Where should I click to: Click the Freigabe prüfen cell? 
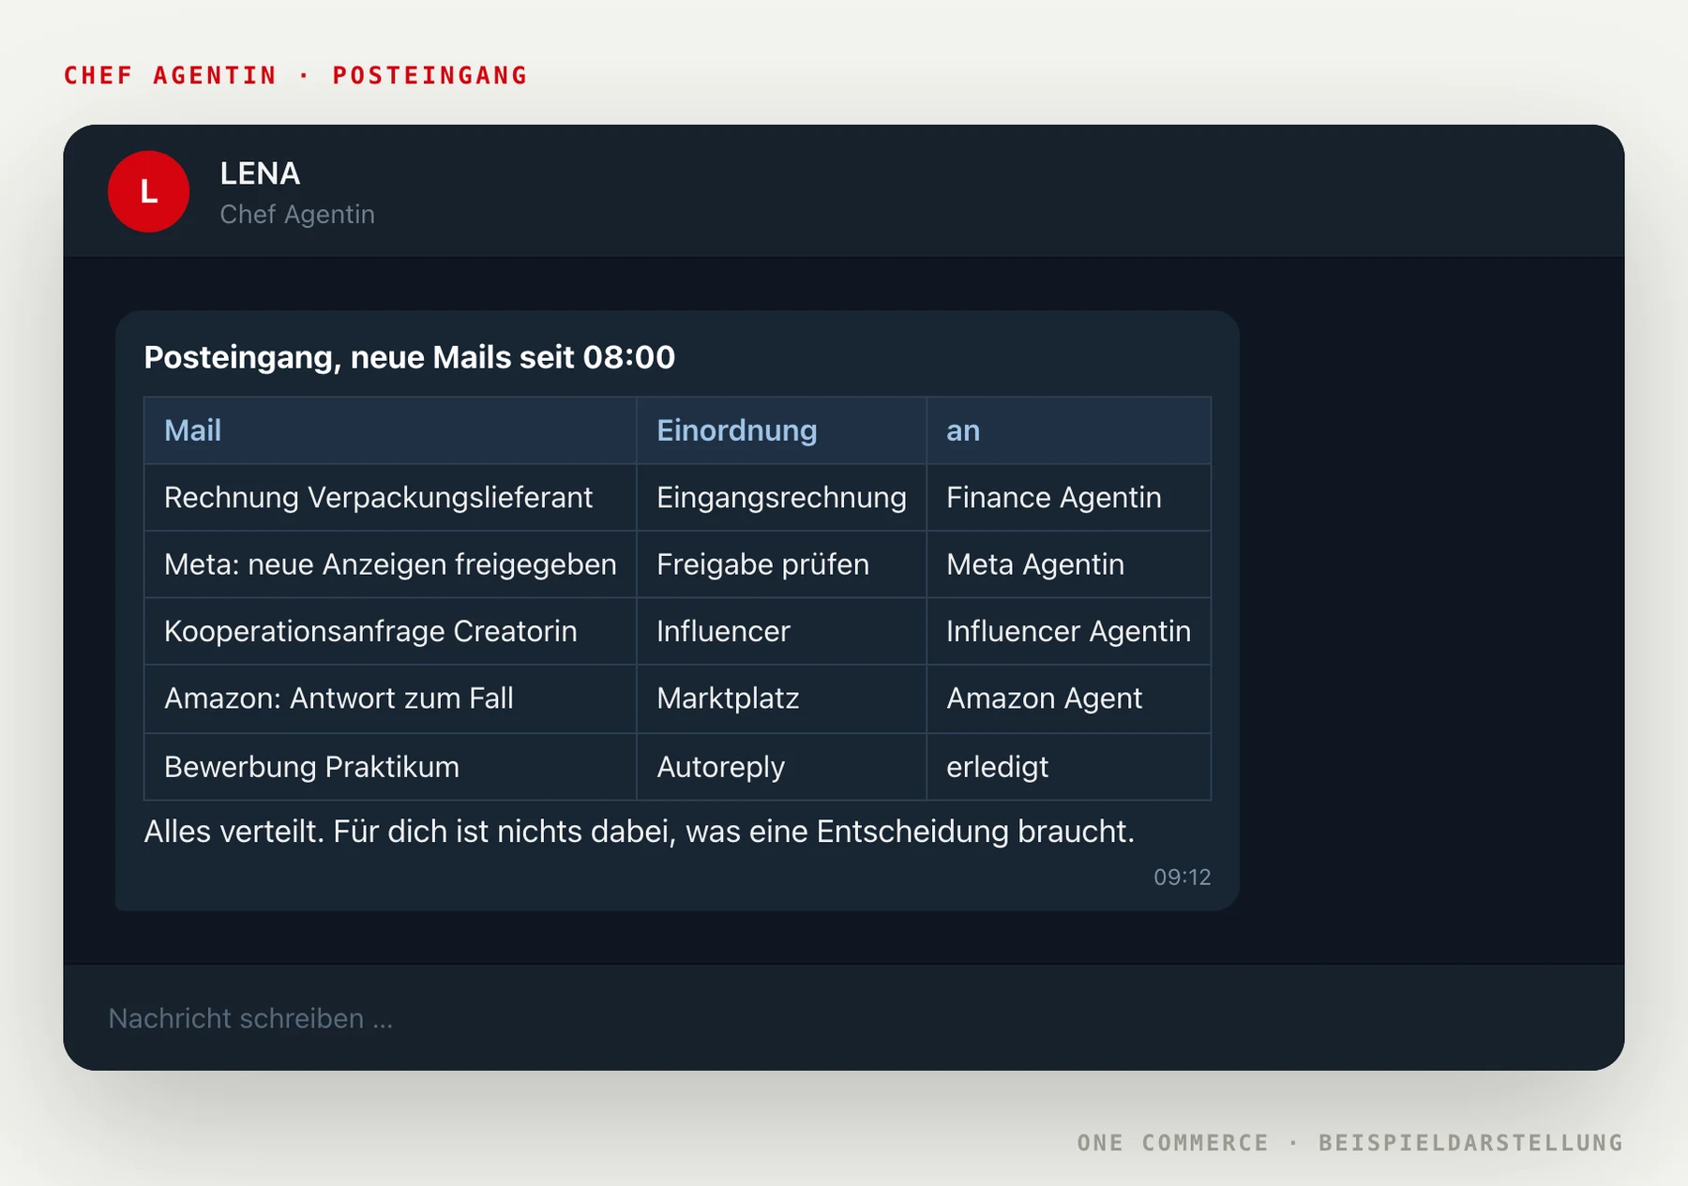781,564
